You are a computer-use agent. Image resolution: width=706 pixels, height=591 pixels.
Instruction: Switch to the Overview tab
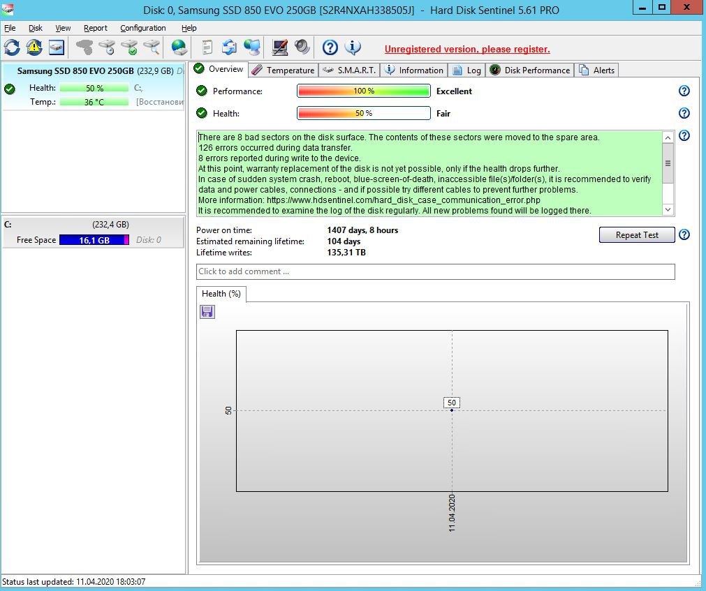(219, 69)
